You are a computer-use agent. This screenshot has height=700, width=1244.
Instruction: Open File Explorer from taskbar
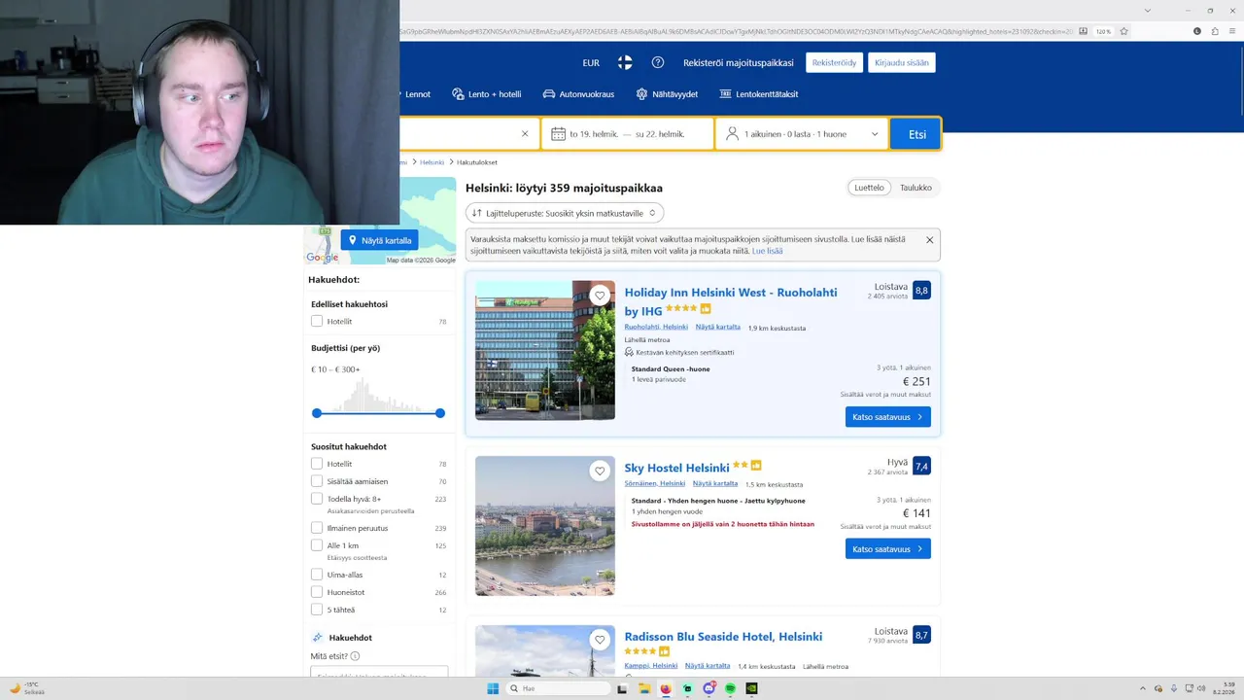point(643,688)
